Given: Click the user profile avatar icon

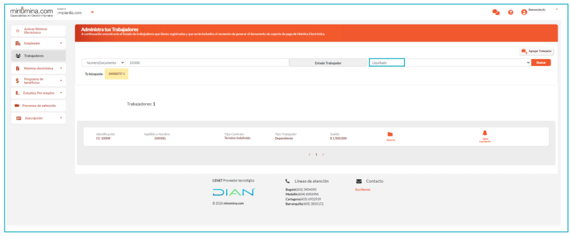Looking at the screenshot, I should [524, 12].
